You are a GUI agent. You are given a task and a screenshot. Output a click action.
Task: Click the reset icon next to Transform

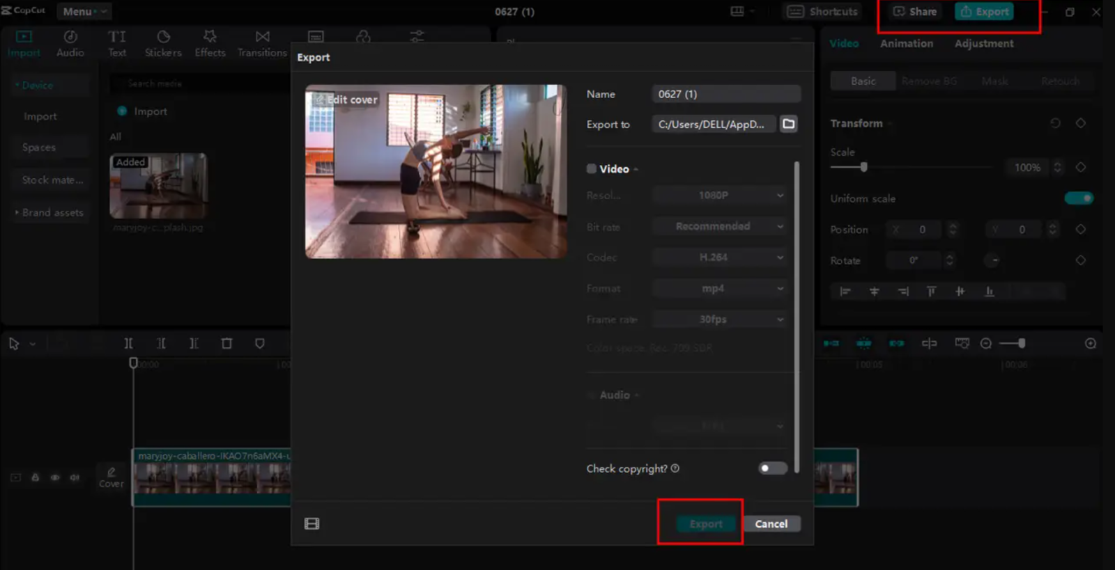[x=1055, y=123]
